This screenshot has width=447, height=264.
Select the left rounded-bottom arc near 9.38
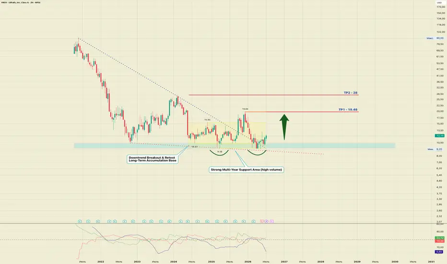click(x=219, y=153)
